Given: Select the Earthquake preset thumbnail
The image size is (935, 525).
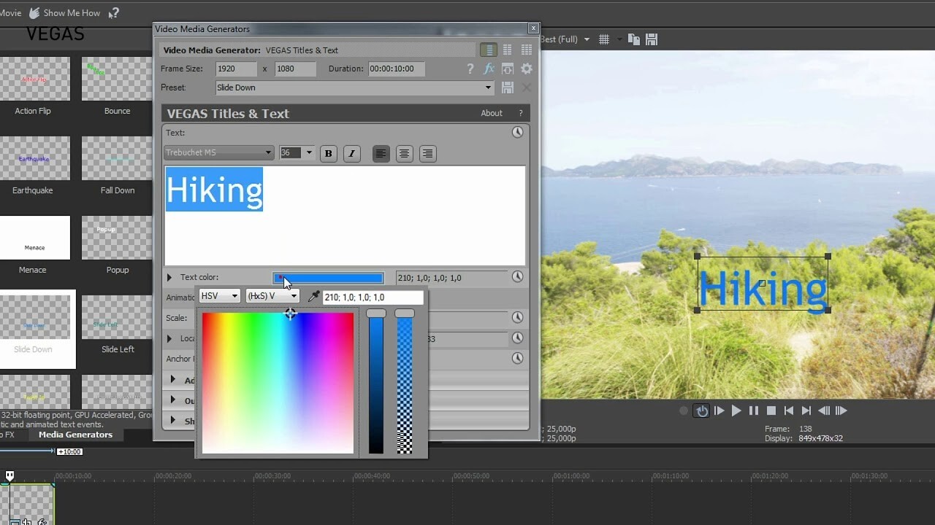Looking at the screenshot, I should 34,158.
